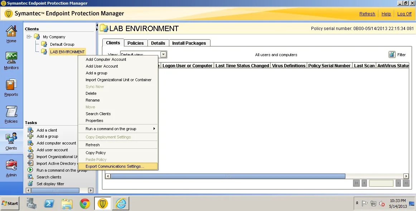
Task: Click the Log Off link
Action: point(404,14)
